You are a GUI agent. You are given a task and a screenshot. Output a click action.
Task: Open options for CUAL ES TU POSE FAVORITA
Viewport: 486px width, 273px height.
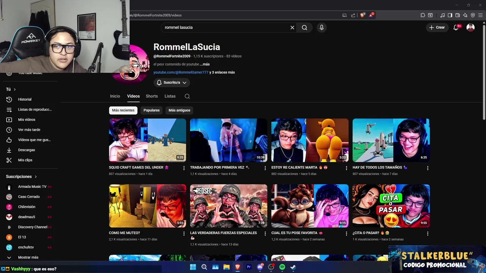[x=347, y=234]
